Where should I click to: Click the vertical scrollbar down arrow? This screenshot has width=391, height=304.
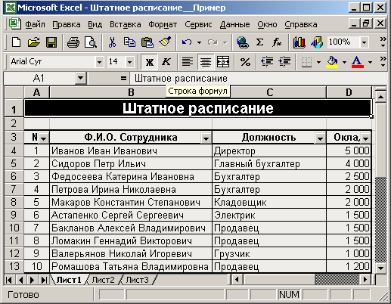pos(380,268)
